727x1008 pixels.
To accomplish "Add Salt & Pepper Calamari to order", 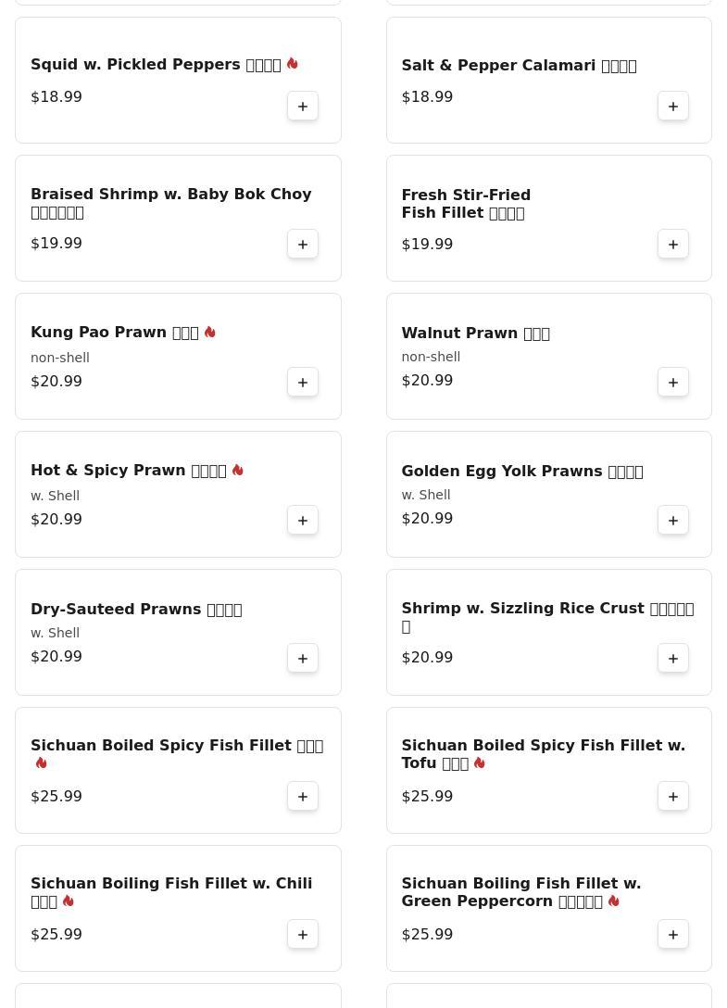I will pos(673,107).
